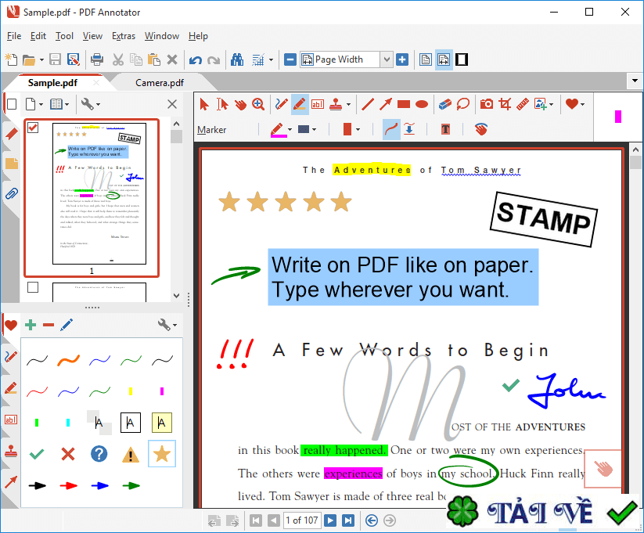
Task: Select the Text box tool
Action: coord(318,104)
